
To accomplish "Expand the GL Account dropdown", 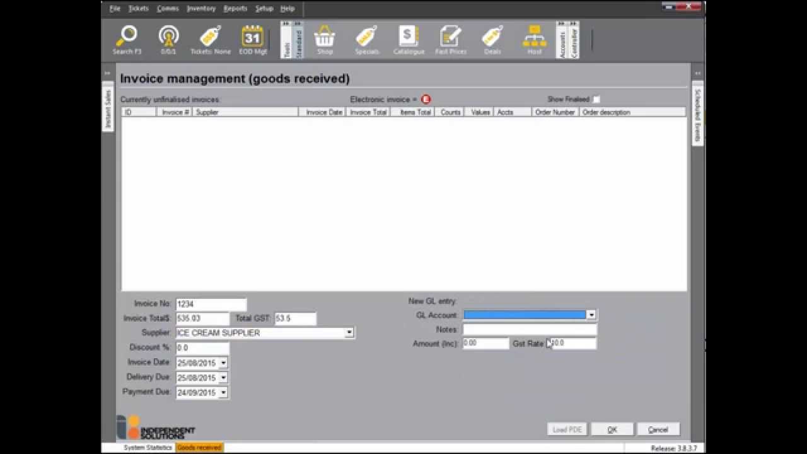I will point(591,315).
